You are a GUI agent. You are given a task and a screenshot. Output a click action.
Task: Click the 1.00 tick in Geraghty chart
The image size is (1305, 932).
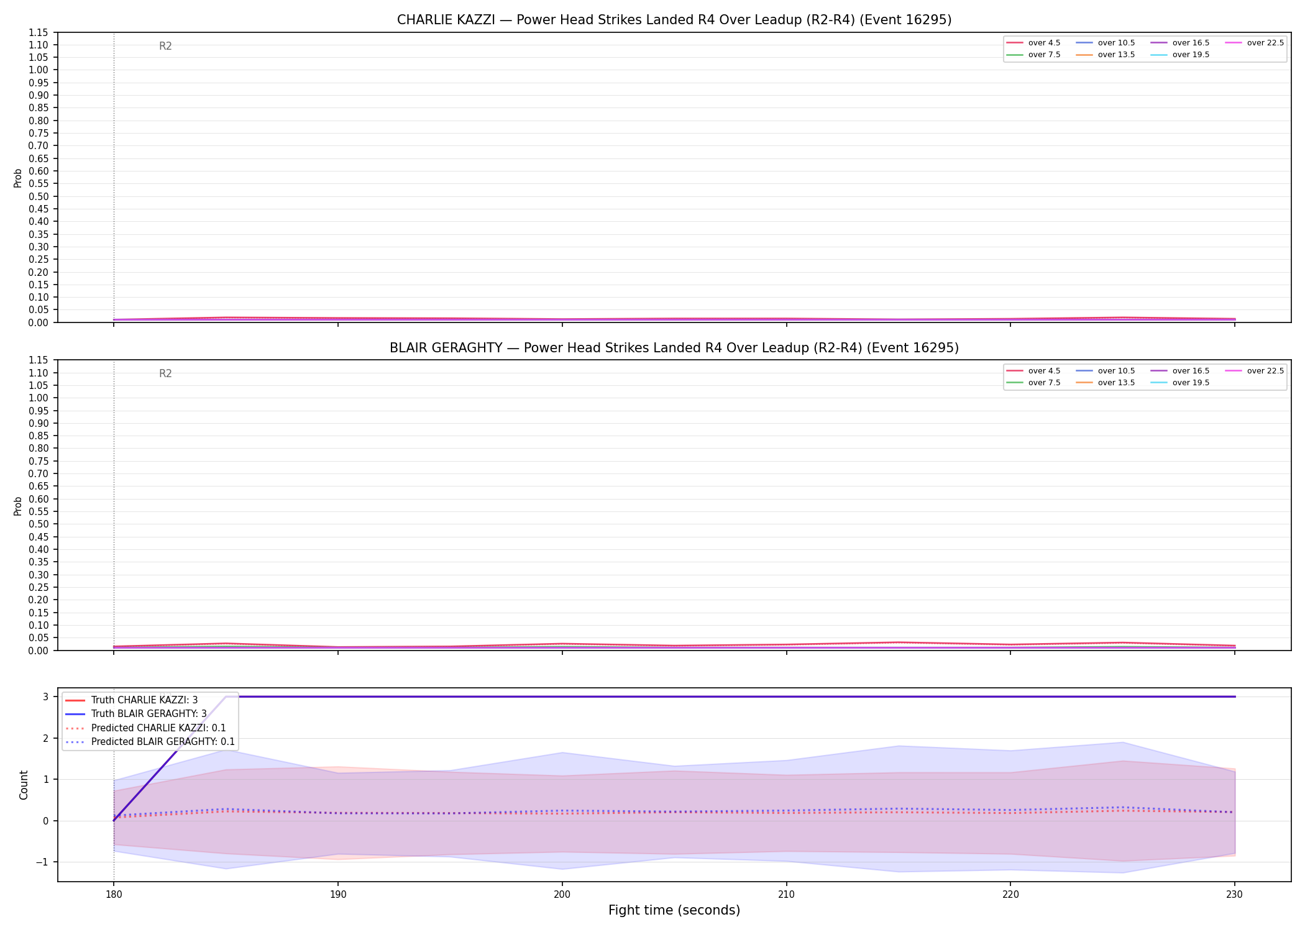39,398
